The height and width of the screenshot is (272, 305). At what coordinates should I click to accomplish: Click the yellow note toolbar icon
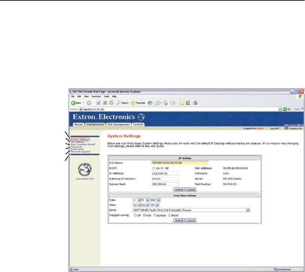(x=182, y=103)
